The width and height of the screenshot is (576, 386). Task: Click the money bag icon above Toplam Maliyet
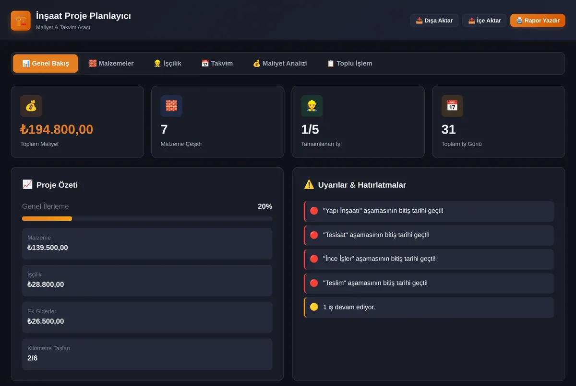coord(31,106)
